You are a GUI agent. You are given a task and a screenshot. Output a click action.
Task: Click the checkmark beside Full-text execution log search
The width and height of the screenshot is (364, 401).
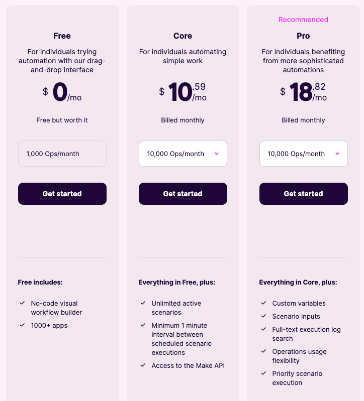(x=263, y=329)
